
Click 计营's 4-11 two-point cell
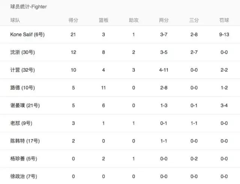(x=164, y=70)
